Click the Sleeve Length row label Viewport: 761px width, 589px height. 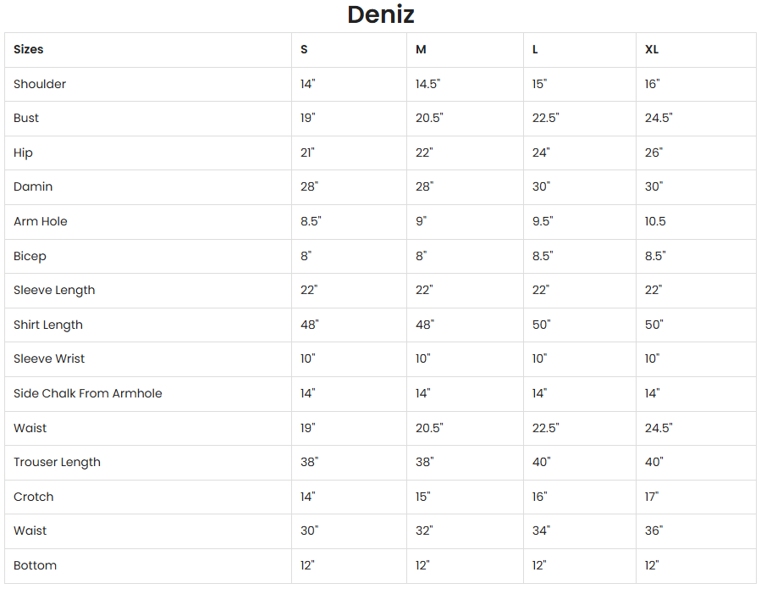(x=54, y=290)
